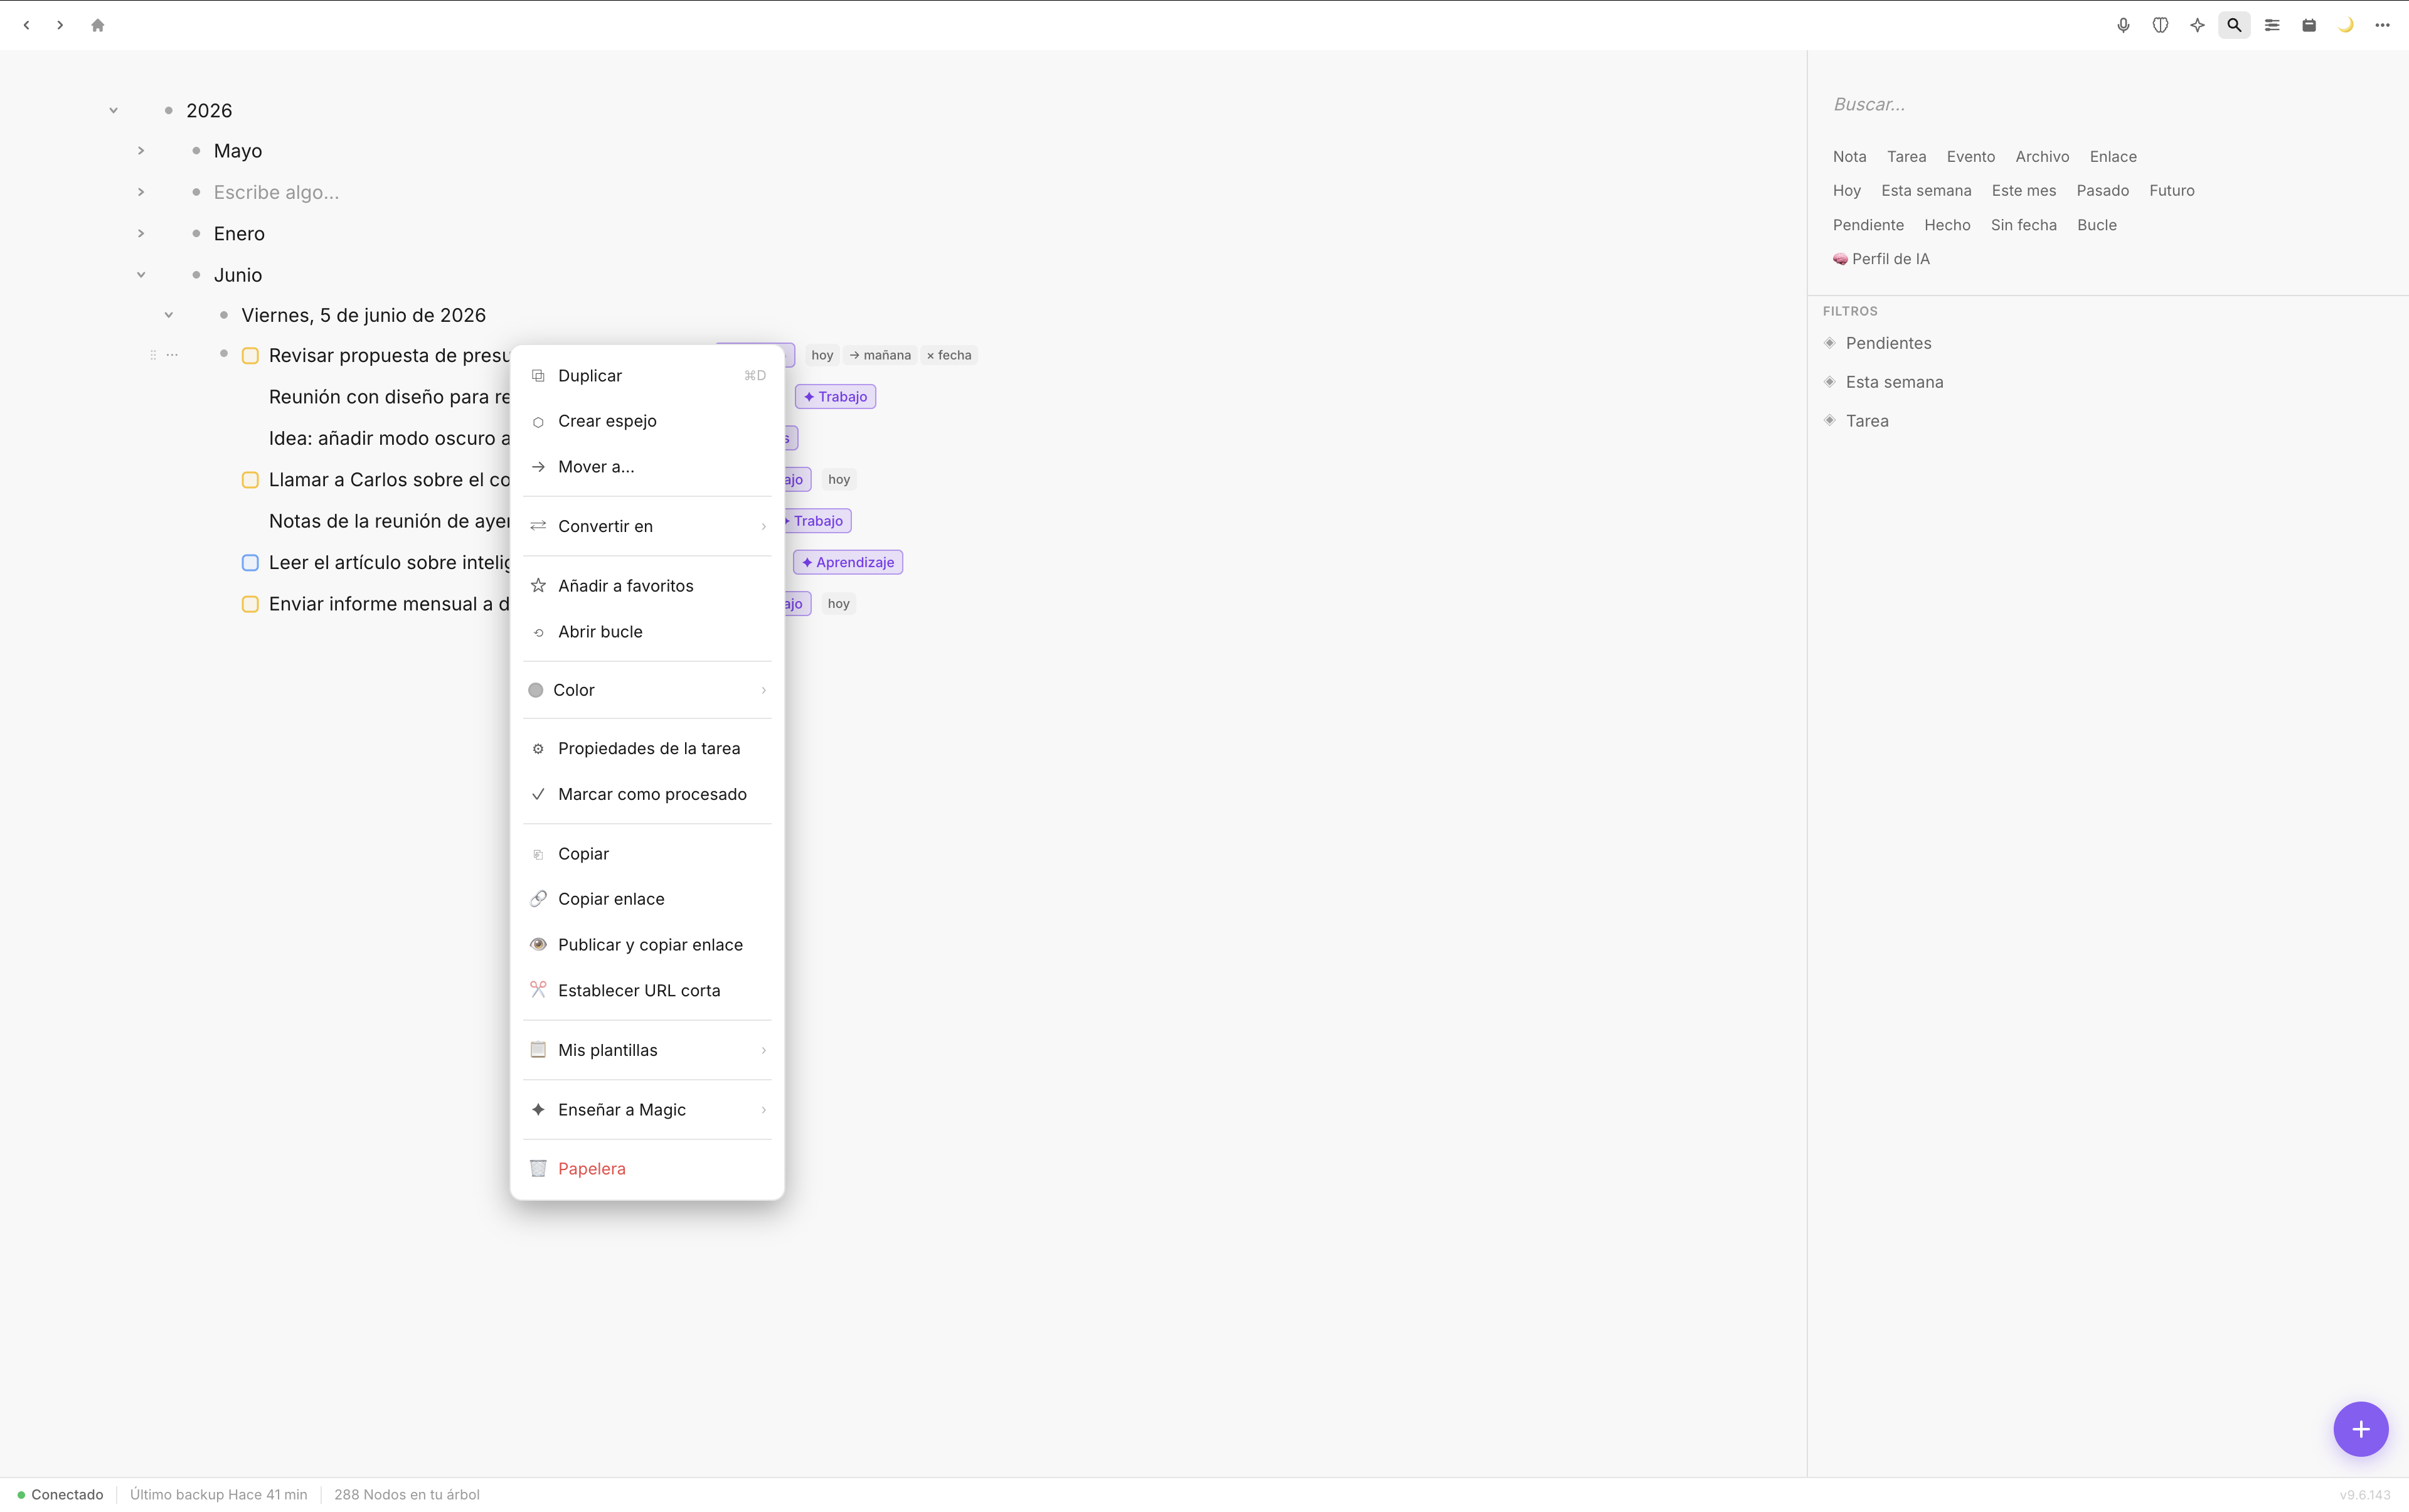Expand the Escribe algo placeholder node
This screenshot has height=1512, width=2409.
click(141, 192)
